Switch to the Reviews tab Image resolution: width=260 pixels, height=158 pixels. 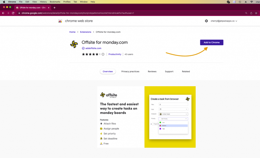152,72
